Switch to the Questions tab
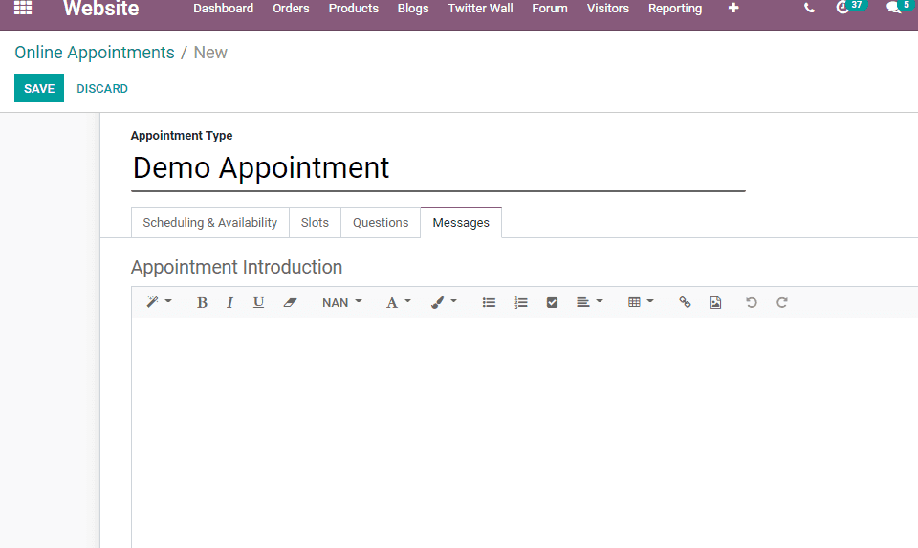 [381, 223]
